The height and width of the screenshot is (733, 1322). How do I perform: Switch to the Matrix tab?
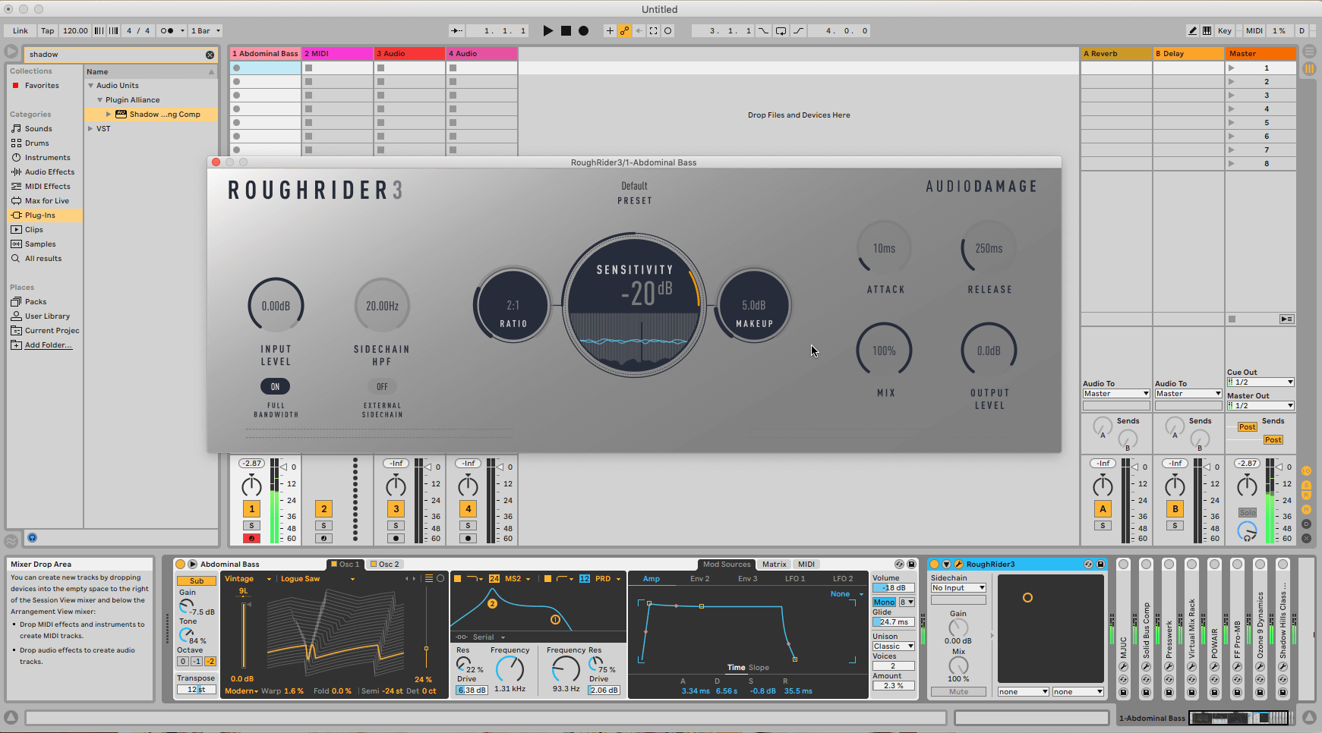point(775,565)
